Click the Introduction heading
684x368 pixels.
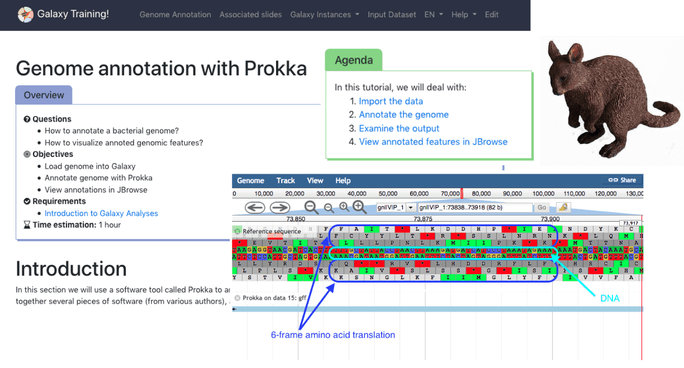(x=71, y=269)
